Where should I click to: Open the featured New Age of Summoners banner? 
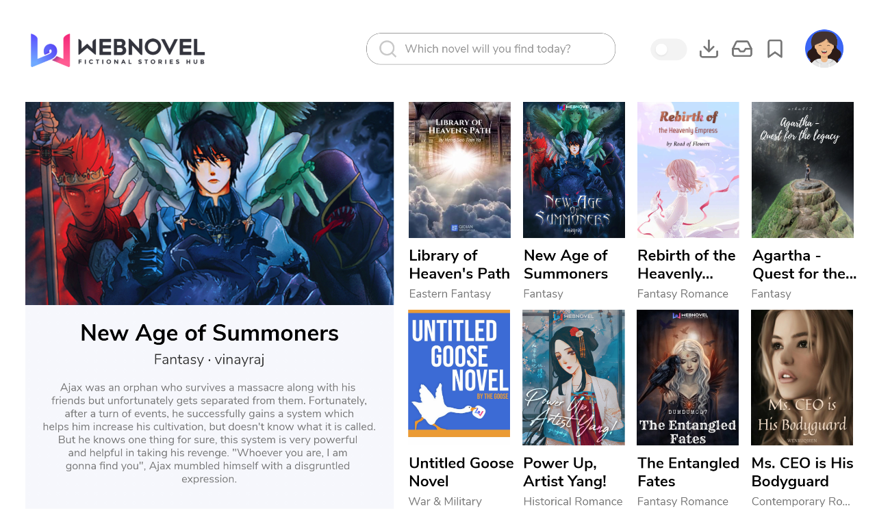tap(209, 203)
